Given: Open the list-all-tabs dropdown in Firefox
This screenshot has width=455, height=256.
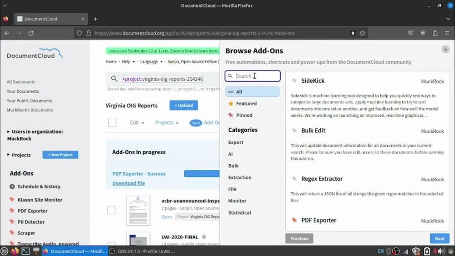Looking at the screenshot, I should point(448,19).
